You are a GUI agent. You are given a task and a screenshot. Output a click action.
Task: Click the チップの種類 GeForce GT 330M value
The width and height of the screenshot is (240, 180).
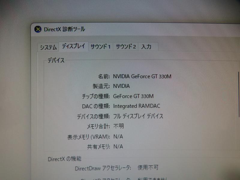pos(133,96)
